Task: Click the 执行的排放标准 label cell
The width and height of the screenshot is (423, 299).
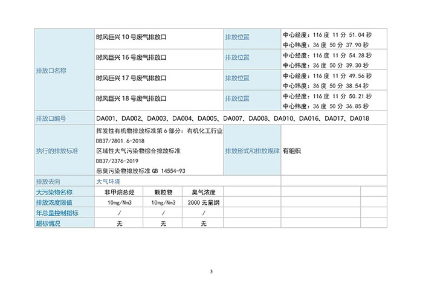Action: coord(64,150)
